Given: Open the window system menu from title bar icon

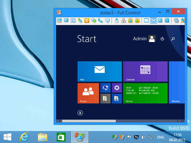Looking at the screenshot, I should click(x=59, y=12).
